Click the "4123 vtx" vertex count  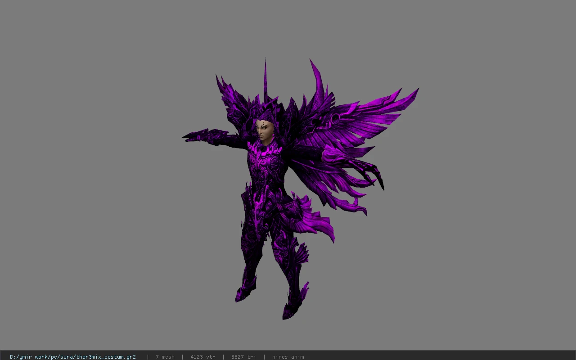(203, 357)
